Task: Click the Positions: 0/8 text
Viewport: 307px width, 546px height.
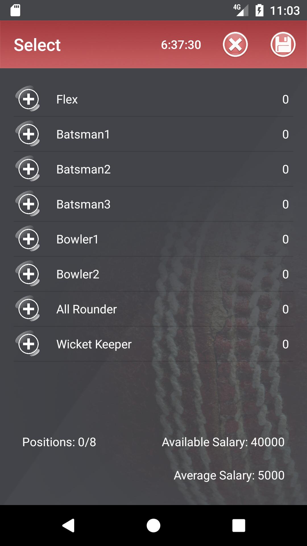Action: 59,442
